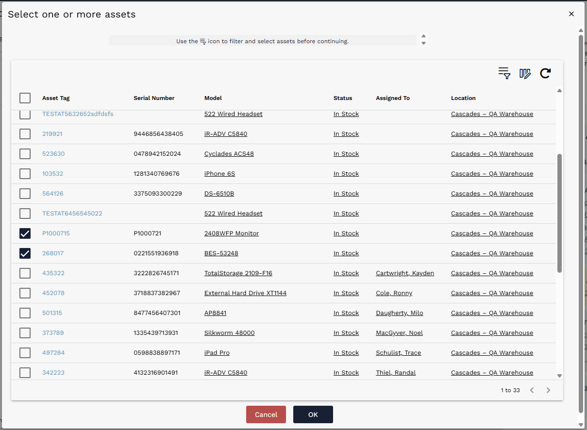Open the column chooser edit icon
This screenshot has height=430, width=587.
525,73
